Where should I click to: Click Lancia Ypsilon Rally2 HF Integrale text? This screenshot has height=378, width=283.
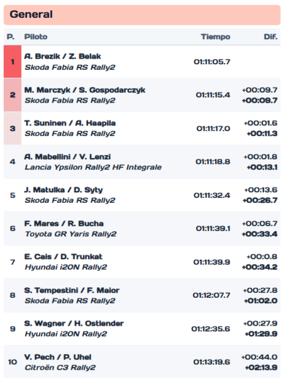point(93,168)
